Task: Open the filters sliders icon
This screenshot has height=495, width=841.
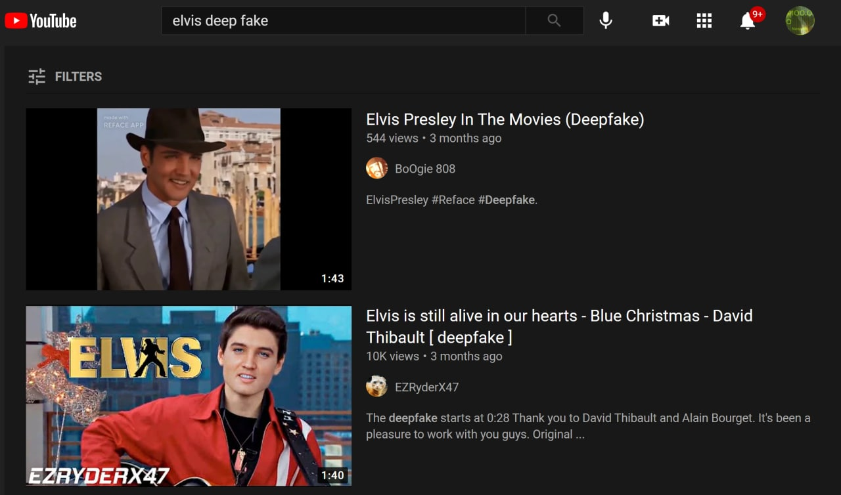Action: click(37, 76)
